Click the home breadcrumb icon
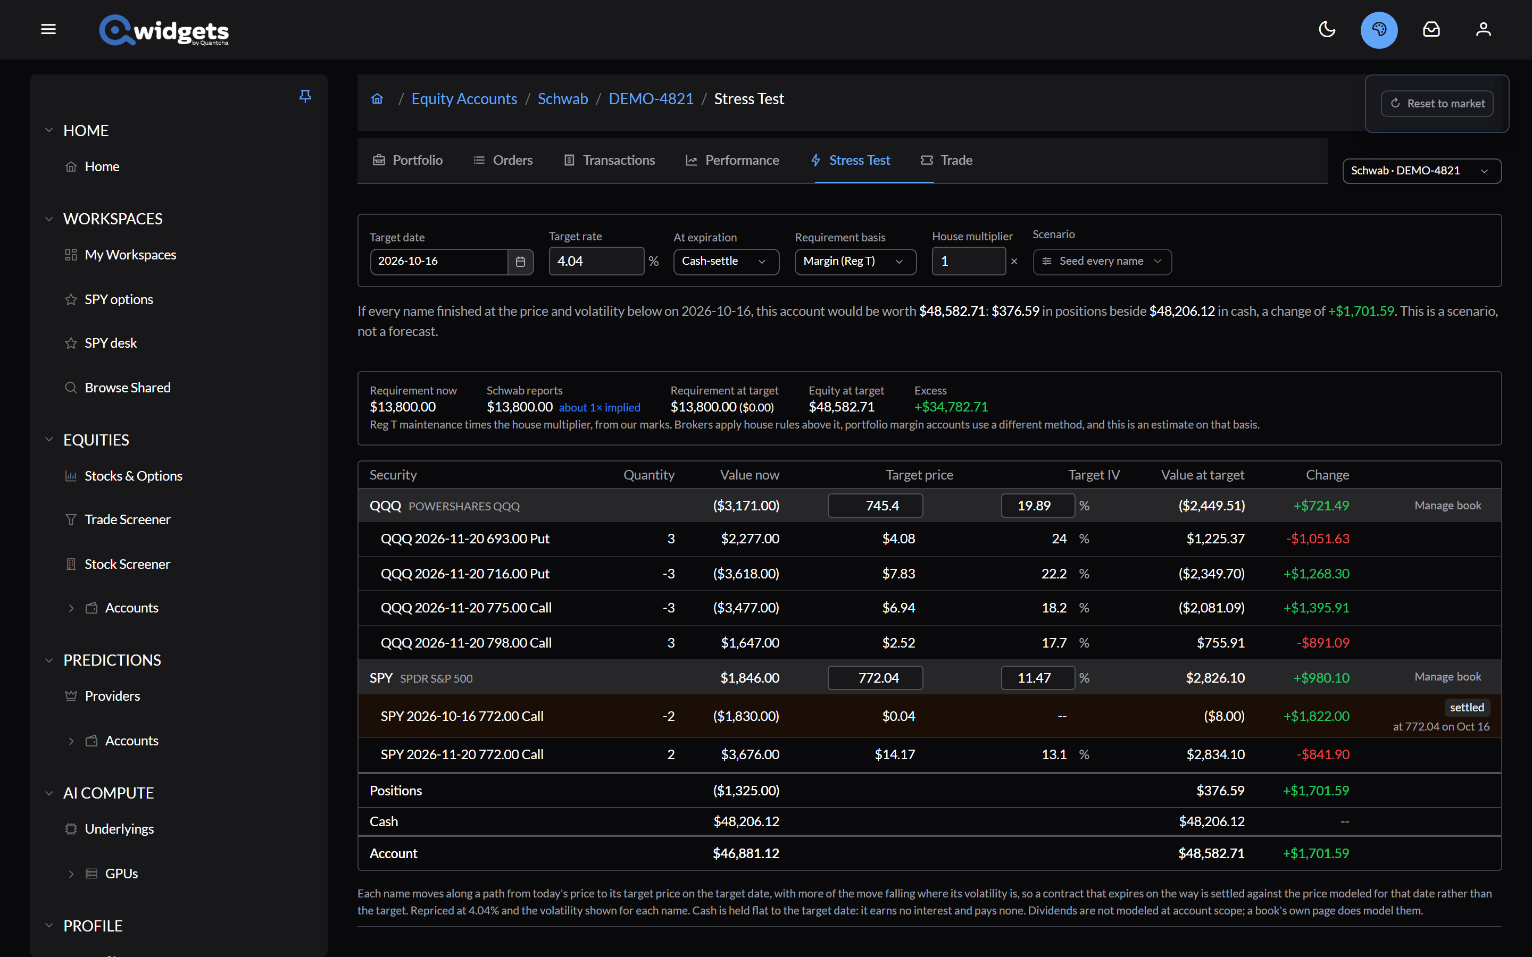 [x=377, y=99]
